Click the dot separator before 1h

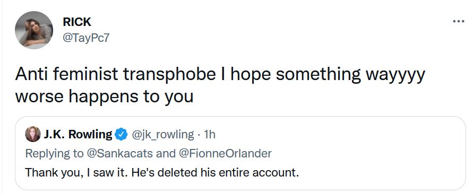(199, 134)
